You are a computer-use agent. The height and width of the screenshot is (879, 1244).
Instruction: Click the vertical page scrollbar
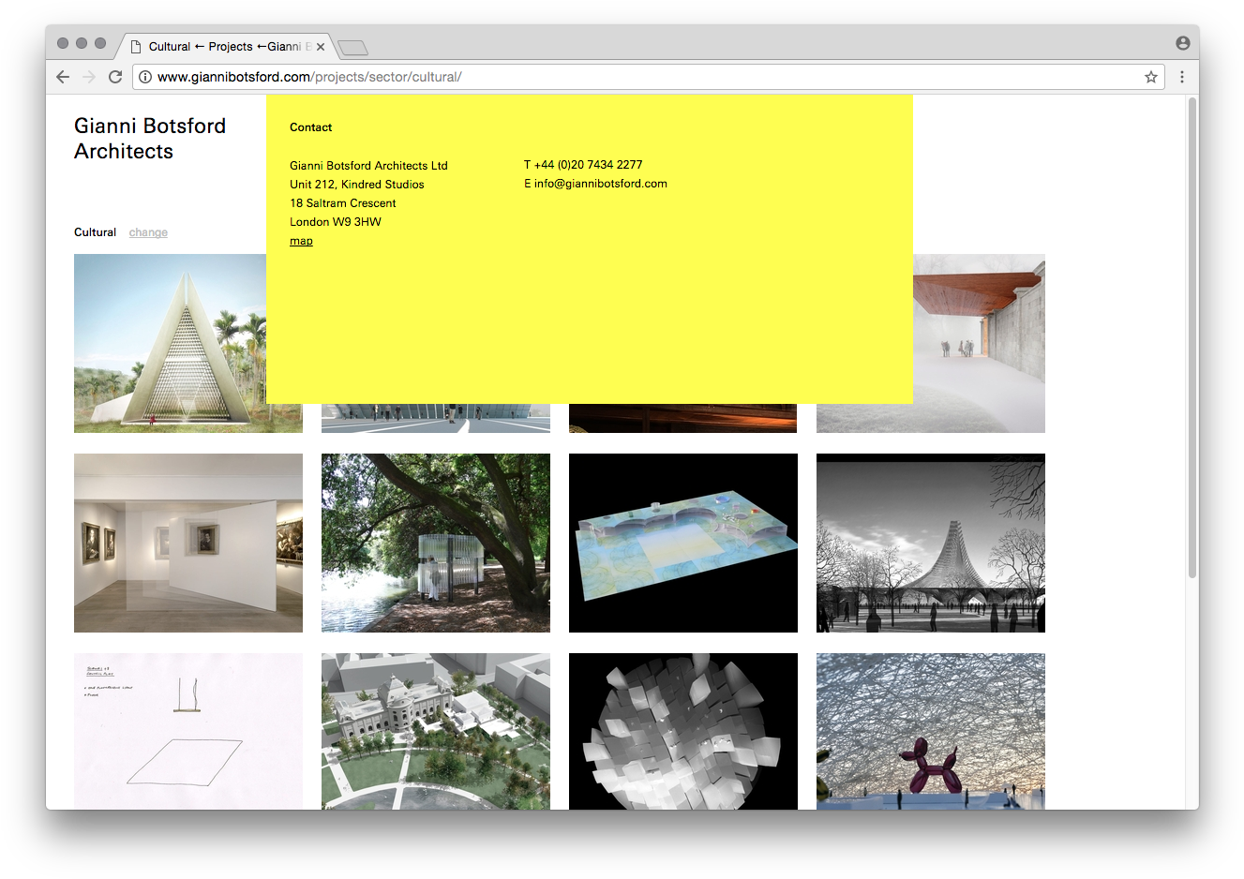1192,337
